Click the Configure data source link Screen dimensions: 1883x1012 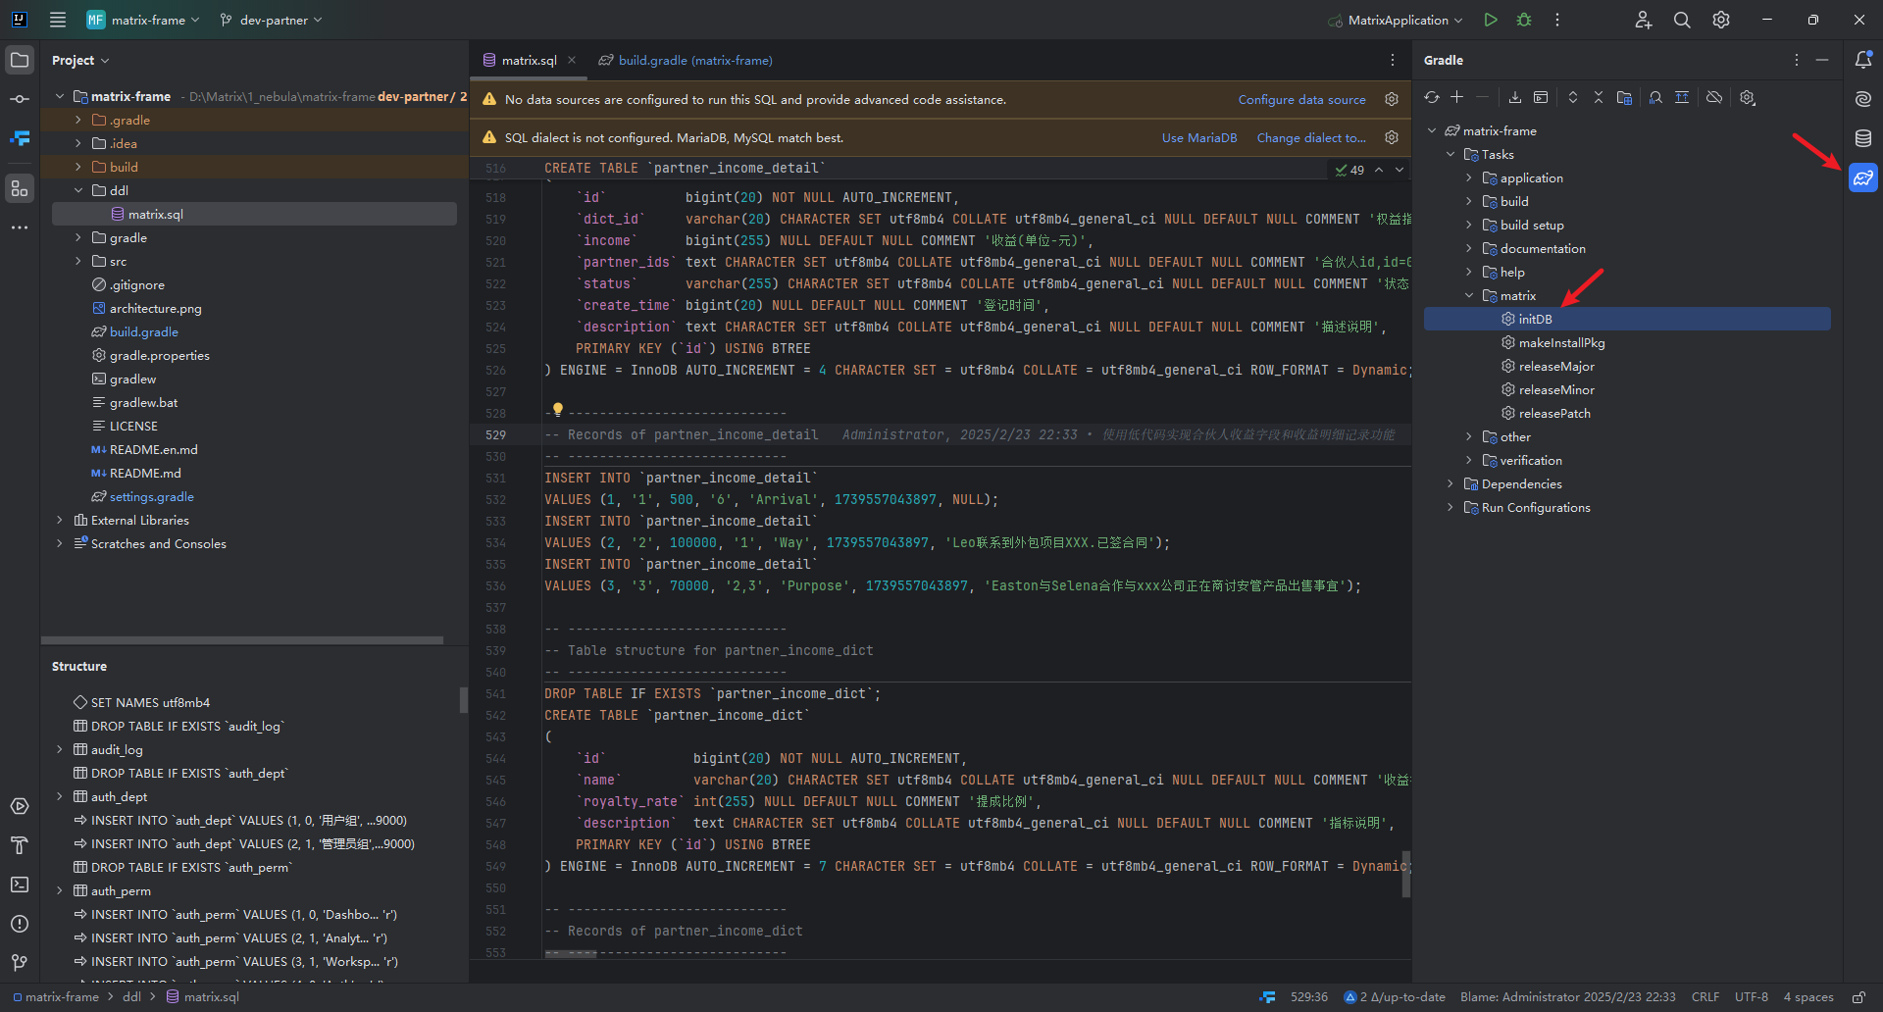[x=1301, y=100]
